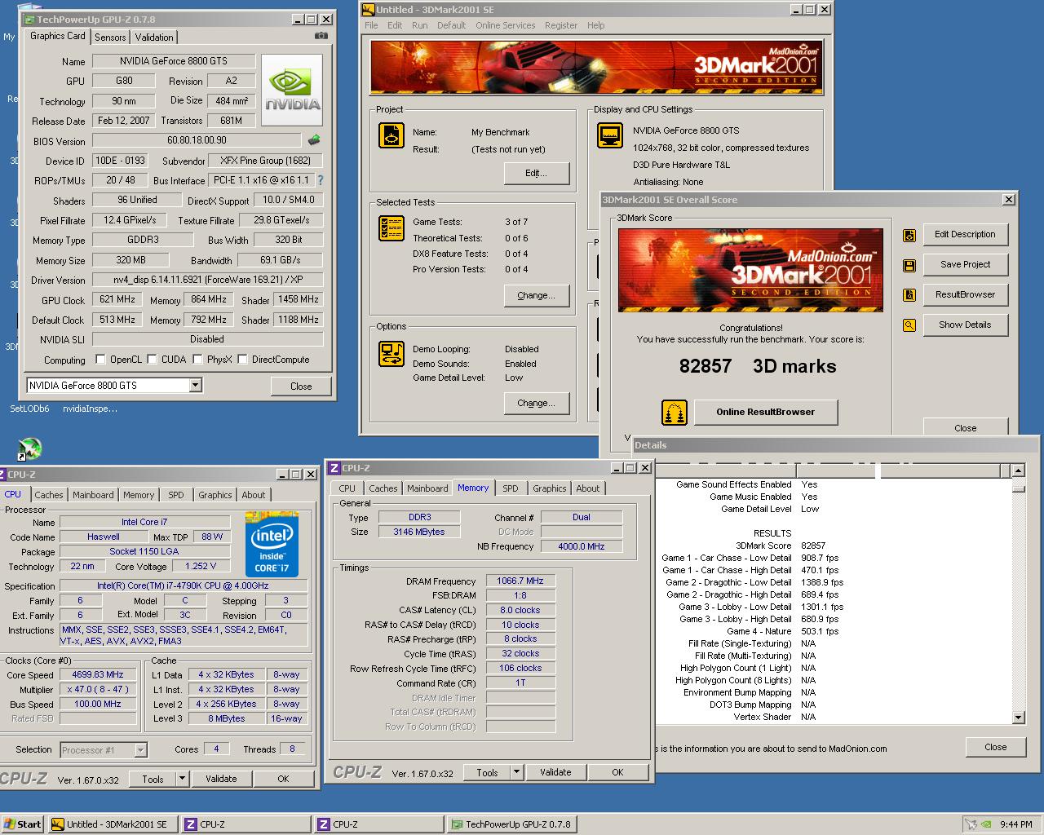Click the Display and CPU Settings monitor icon

(610, 135)
